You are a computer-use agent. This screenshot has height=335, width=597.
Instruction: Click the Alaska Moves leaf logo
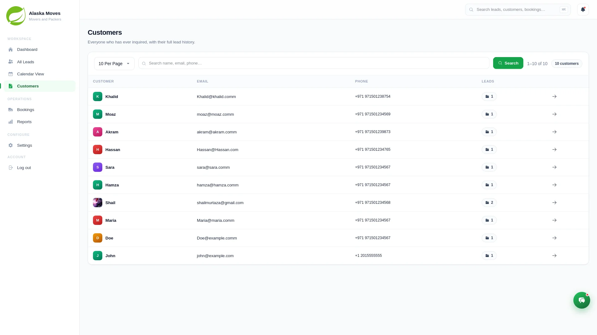click(x=16, y=16)
